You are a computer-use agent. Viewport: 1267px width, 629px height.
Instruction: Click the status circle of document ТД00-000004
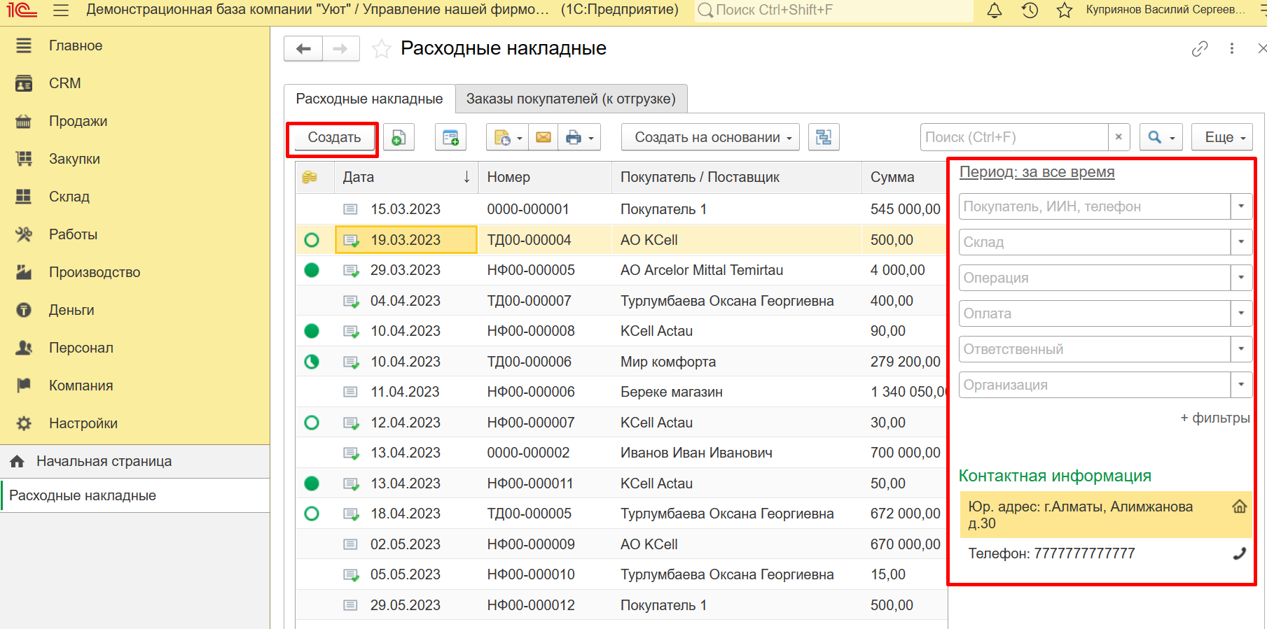click(x=312, y=240)
